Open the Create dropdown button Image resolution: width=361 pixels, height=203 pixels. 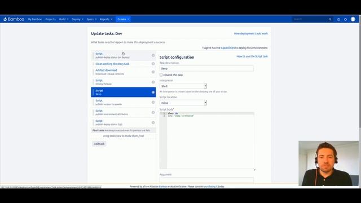pos(123,19)
